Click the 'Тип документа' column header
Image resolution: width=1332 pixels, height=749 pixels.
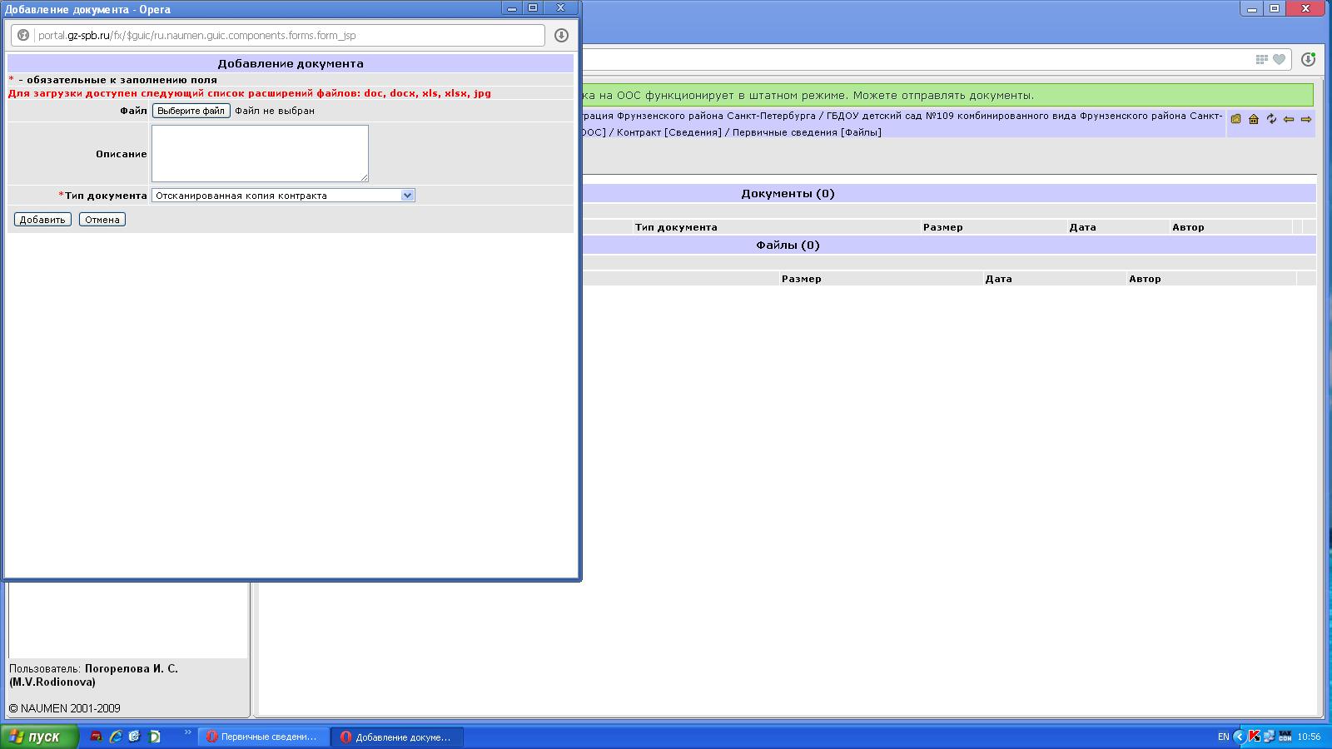click(676, 227)
